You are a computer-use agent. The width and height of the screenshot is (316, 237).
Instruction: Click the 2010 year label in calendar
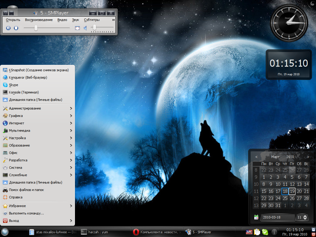tap(290, 157)
